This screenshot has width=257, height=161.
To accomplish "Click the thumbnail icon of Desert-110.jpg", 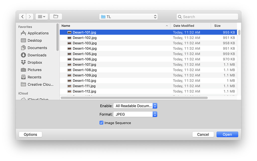I will click(x=69, y=80).
